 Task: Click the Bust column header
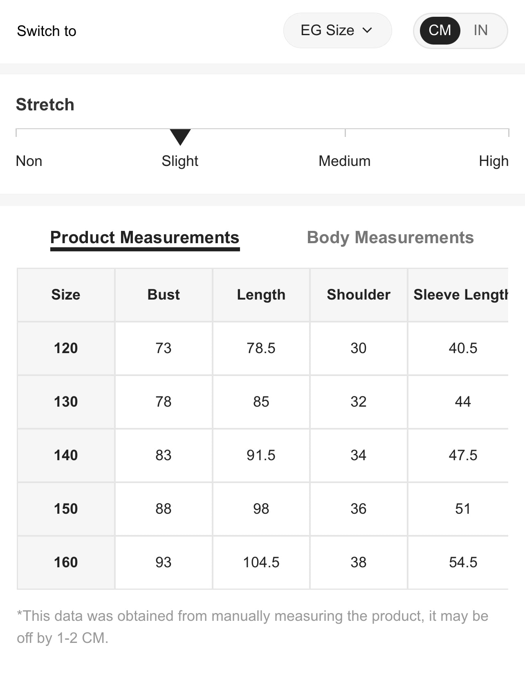tap(164, 295)
